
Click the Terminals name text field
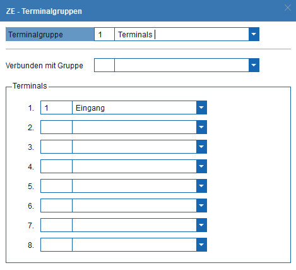click(x=182, y=34)
